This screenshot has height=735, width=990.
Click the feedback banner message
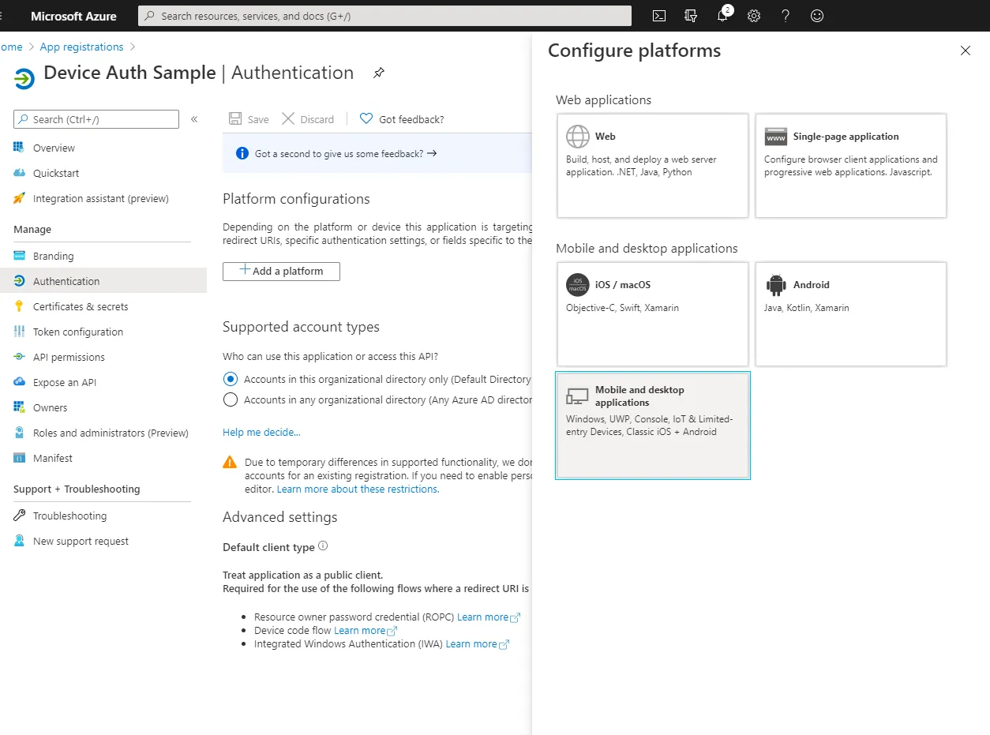click(x=346, y=154)
